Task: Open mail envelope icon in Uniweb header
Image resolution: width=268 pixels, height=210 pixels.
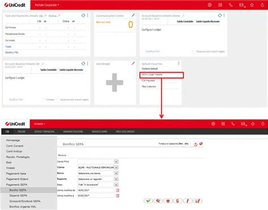Action: [x=244, y=124]
